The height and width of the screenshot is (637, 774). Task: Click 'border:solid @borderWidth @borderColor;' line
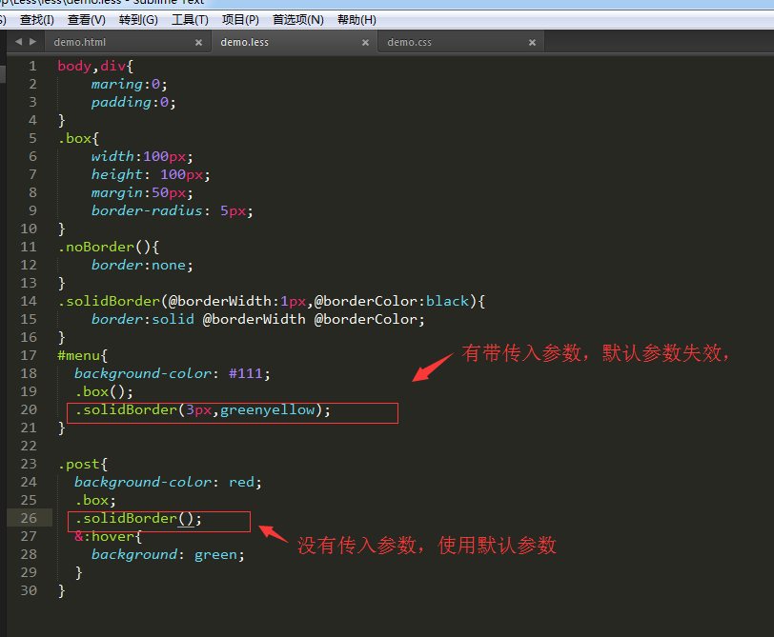[257, 319]
